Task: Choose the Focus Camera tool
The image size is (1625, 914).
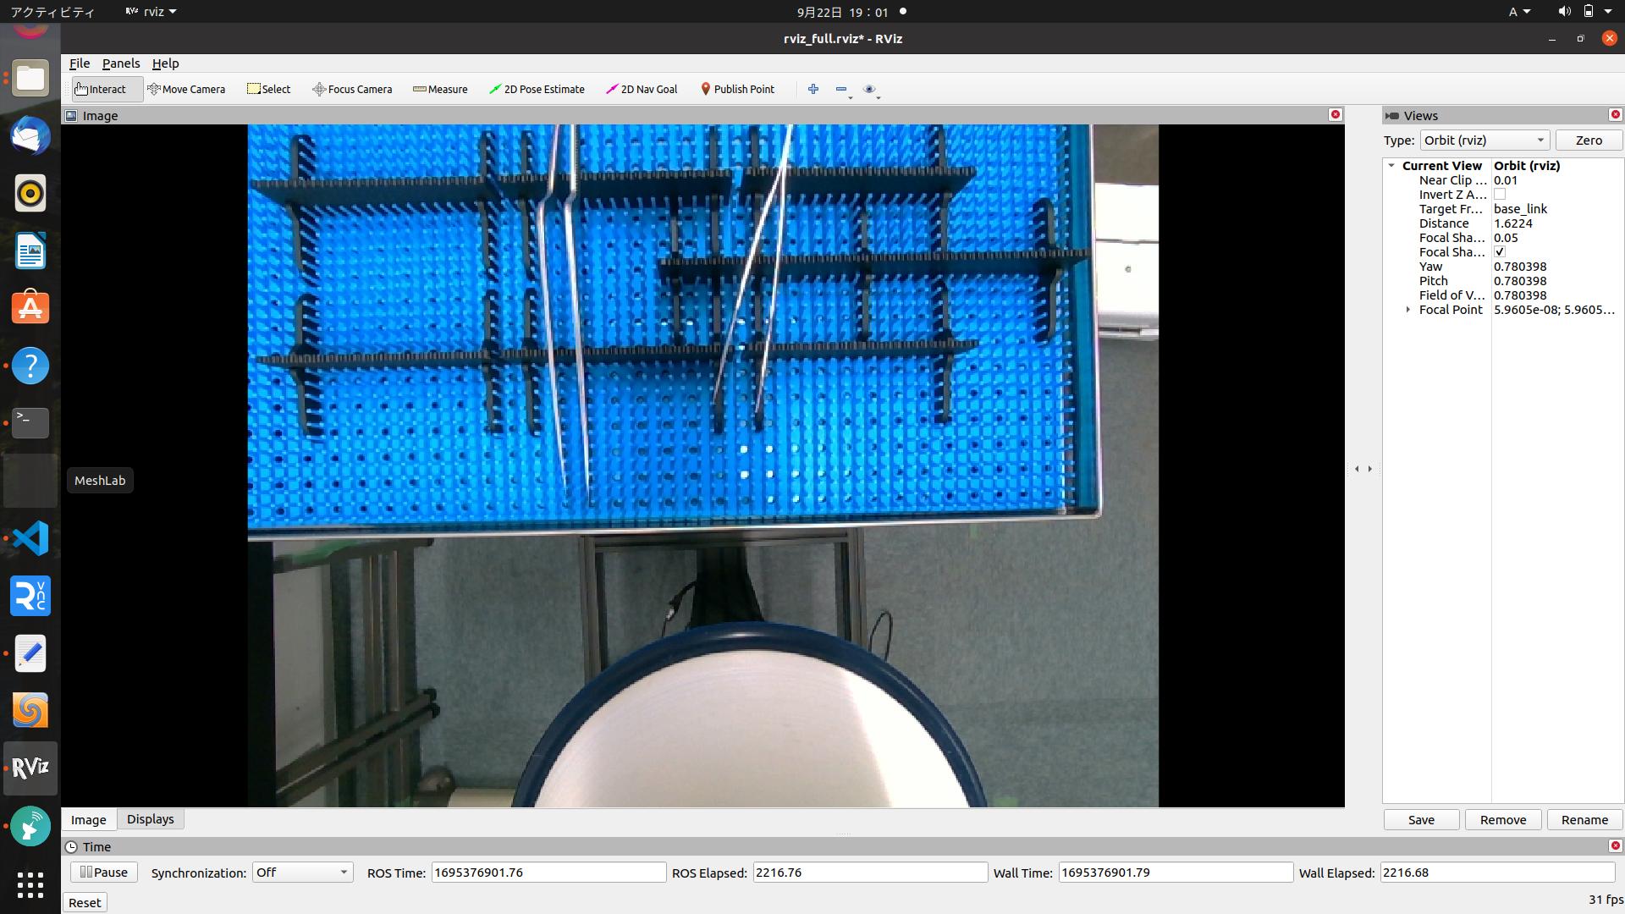Action: pyautogui.click(x=352, y=89)
